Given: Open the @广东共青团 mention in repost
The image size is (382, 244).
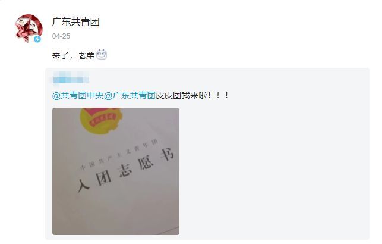Looking at the screenshot, I should 130,95.
